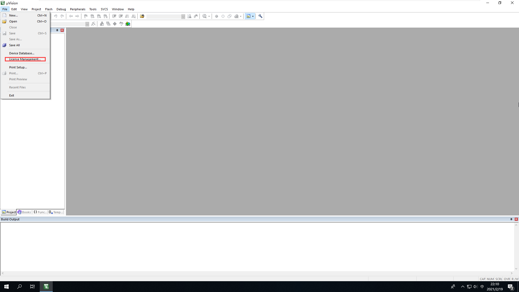This screenshot has width=519, height=292.
Task: Switch to Templates tab
Action: pyautogui.click(x=56, y=212)
